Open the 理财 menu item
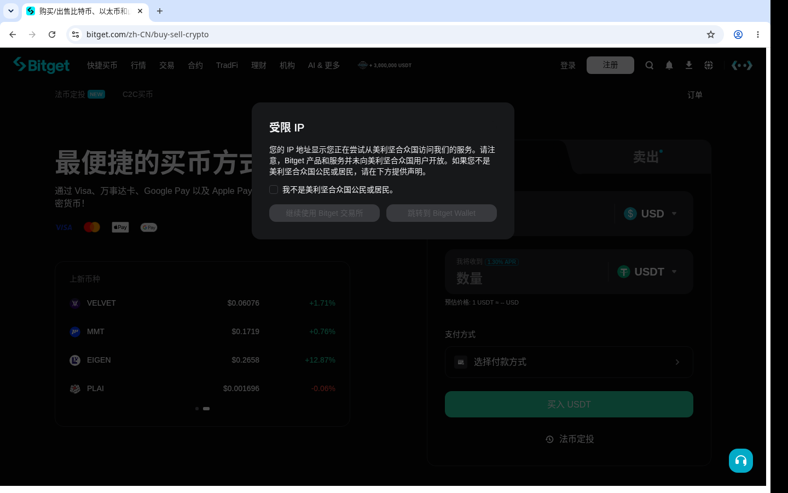The width and height of the screenshot is (788, 493). 259,65
